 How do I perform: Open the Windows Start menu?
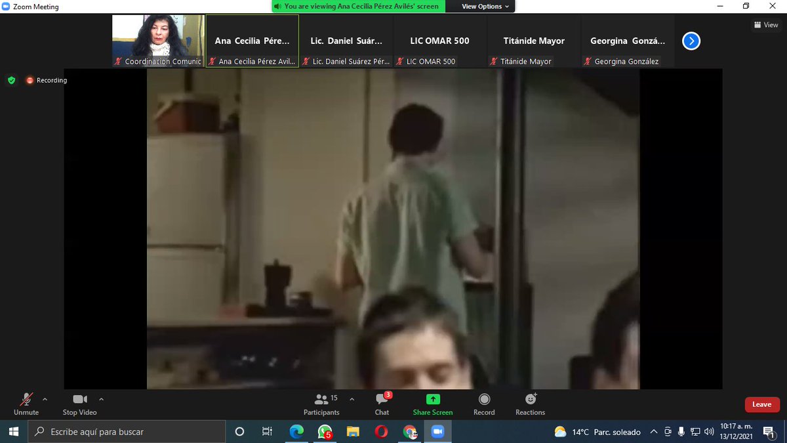(x=14, y=432)
